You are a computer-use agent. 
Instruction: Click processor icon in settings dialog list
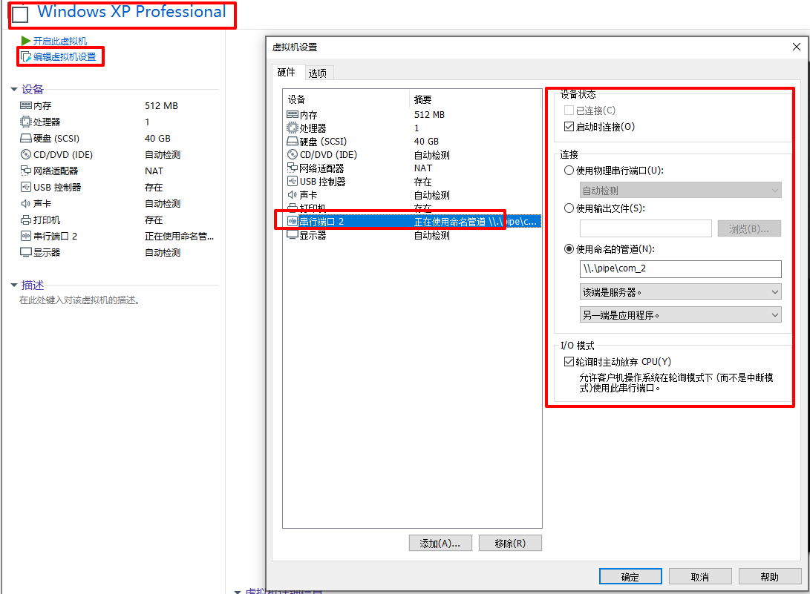tap(293, 128)
